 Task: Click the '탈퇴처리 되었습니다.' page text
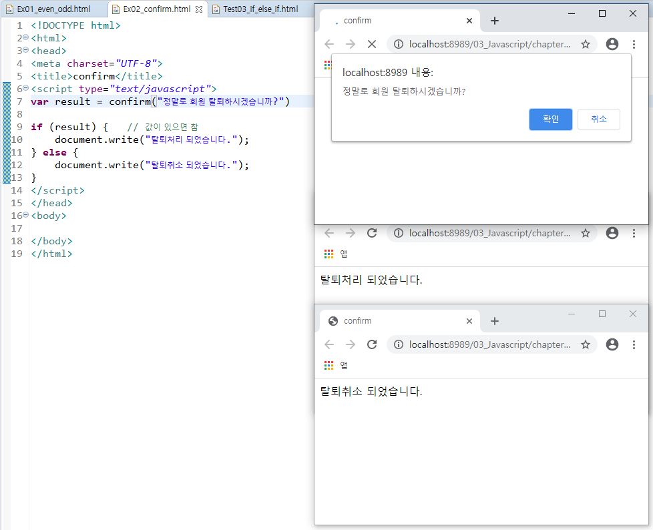(x=371, y=280)
